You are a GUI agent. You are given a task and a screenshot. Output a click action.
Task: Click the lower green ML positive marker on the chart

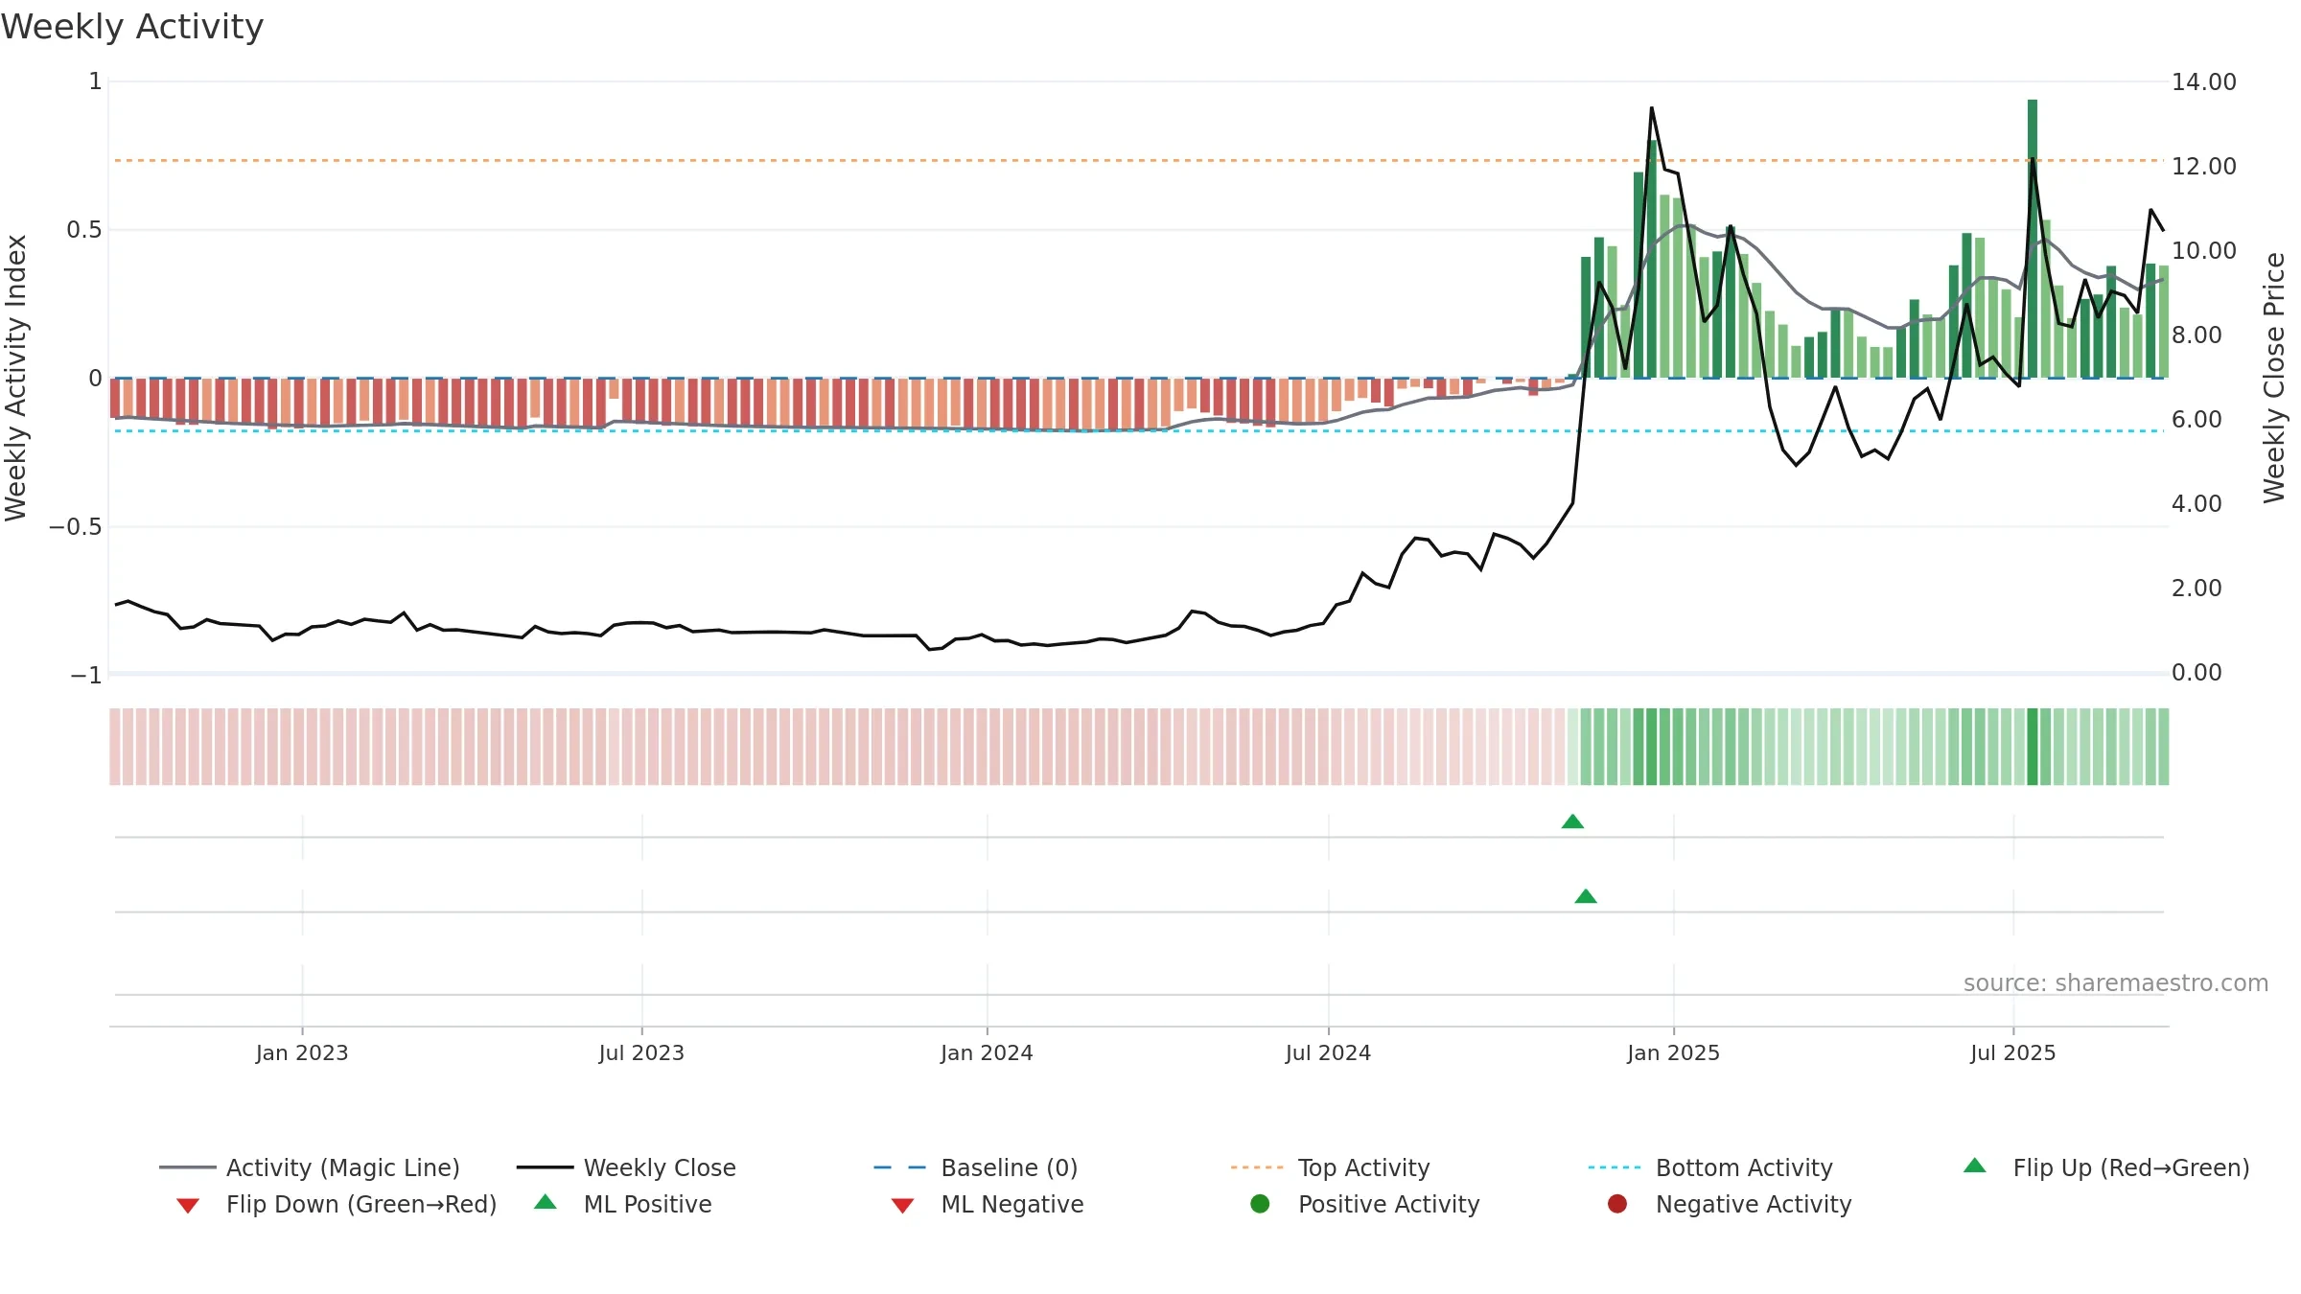[1586, 896]
